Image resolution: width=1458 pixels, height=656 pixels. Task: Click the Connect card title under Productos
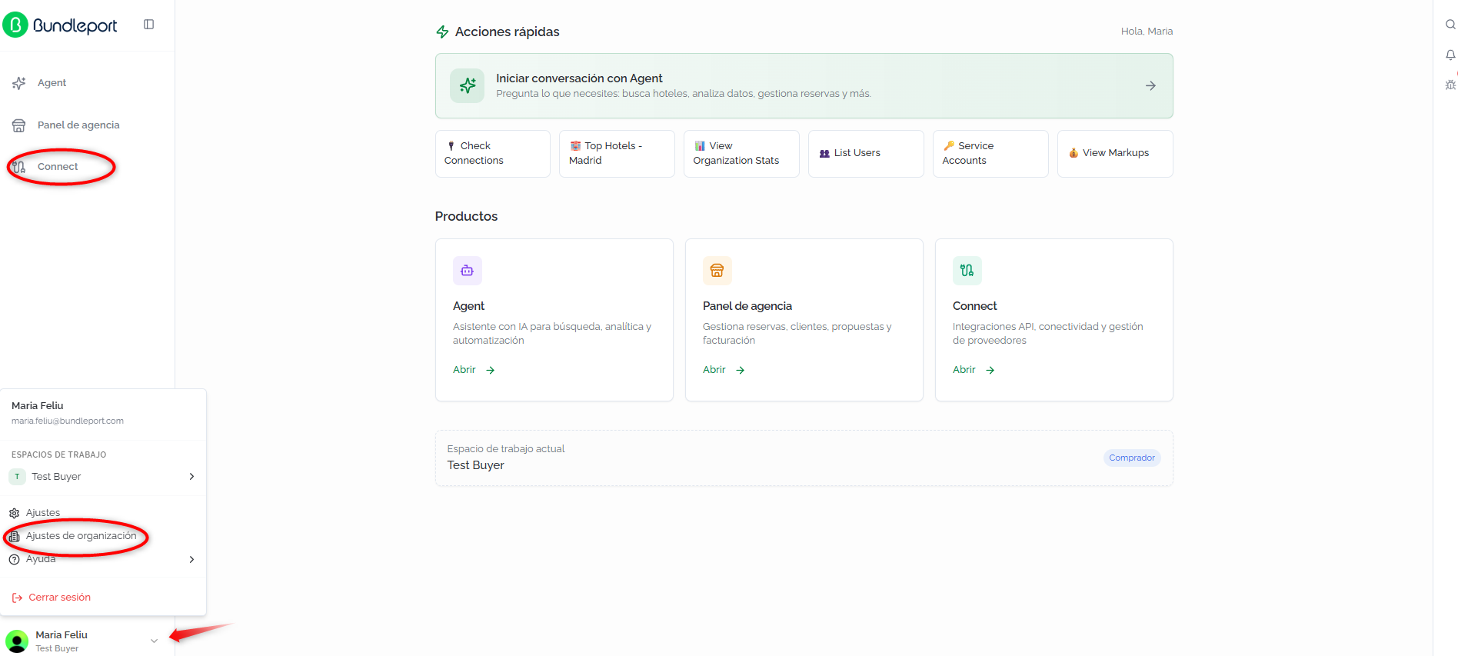pyautogui.click(x=975, y=306)
